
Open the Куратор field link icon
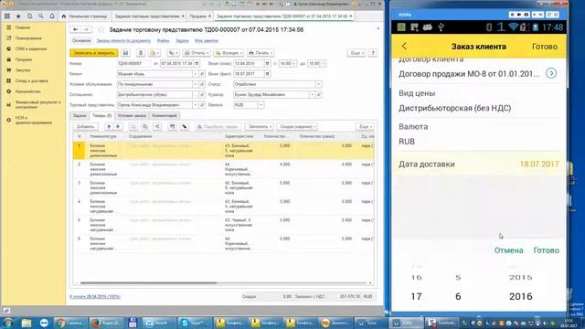319,95
